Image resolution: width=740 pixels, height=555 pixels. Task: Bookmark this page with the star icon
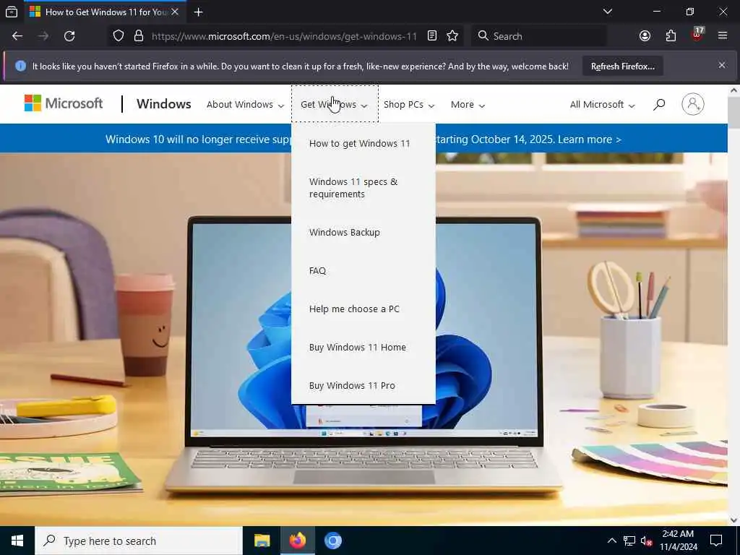tap(452, 36)
